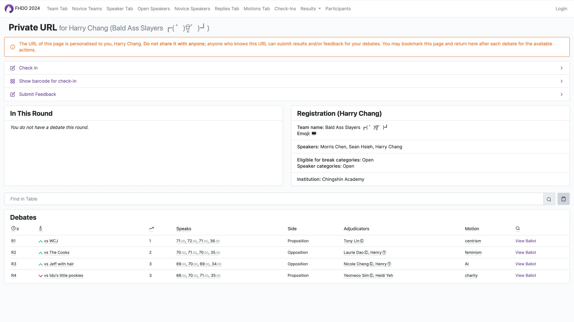Sort by the trending-line rank column icon

point(151,228)
